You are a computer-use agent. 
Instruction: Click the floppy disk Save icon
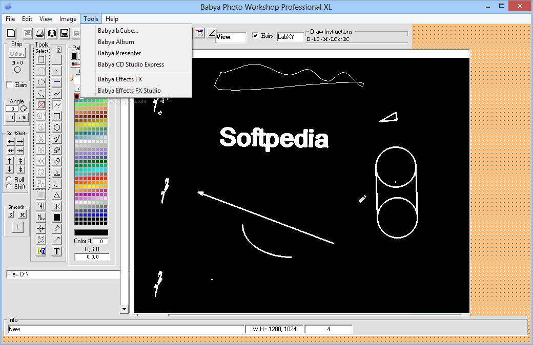(64, 33)
